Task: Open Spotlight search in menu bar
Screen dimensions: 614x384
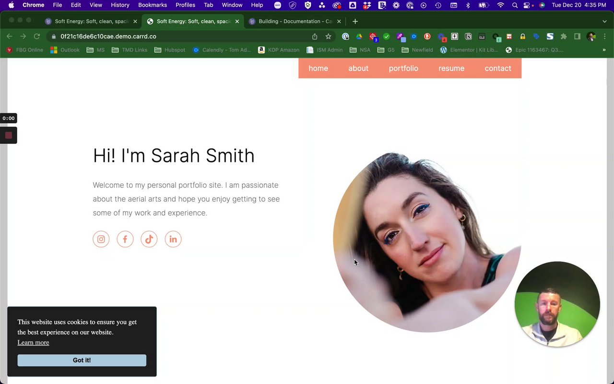Action: pyautogui.click(x=515, y=5)
